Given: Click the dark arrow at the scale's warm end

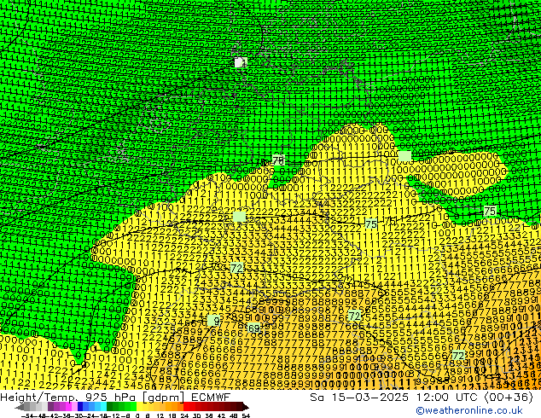Looking at the screenshot, I should [x=245, y=407].
